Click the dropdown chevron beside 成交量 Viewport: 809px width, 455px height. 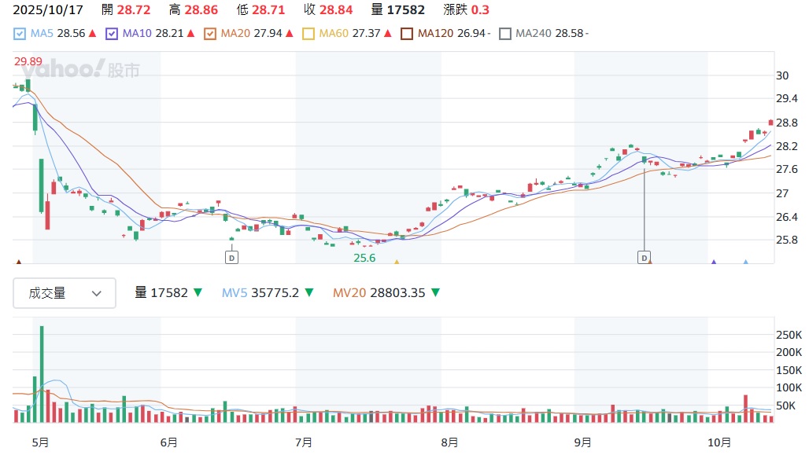click(x=97, y=293)
